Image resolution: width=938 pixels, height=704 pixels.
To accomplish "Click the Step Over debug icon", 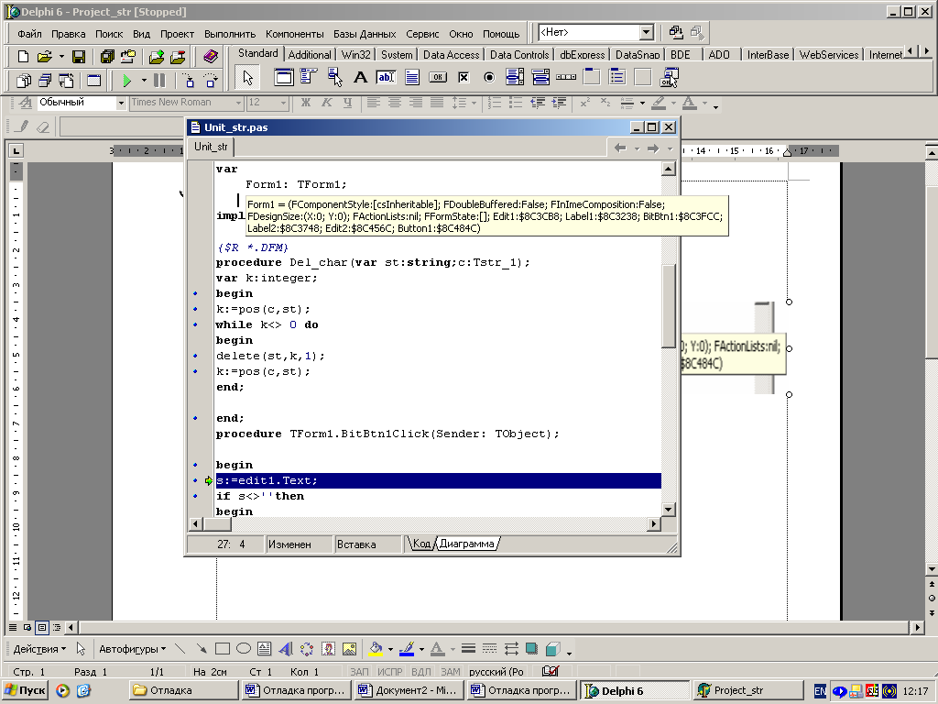I will (210, 81).
